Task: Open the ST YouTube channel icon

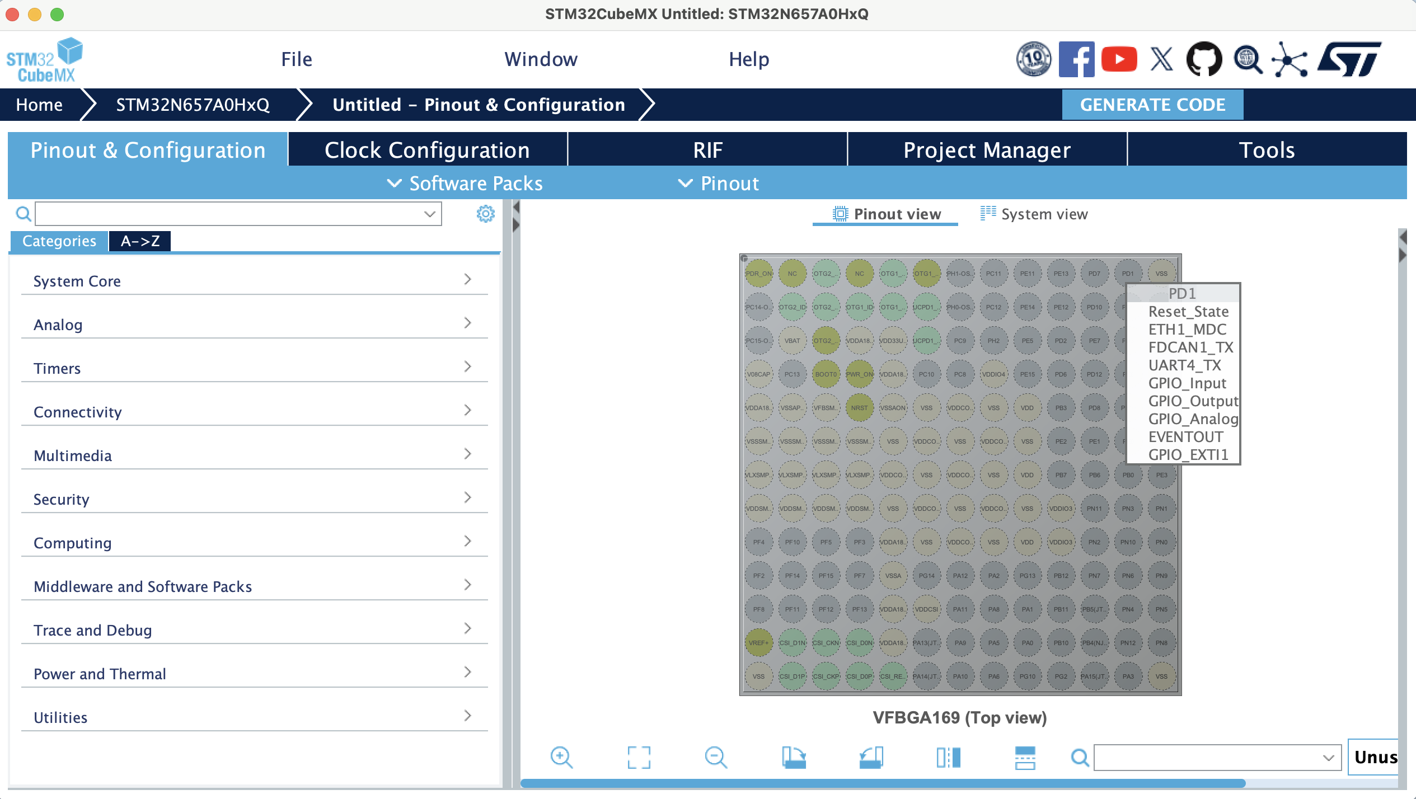Action: (x=1119, y=59)
